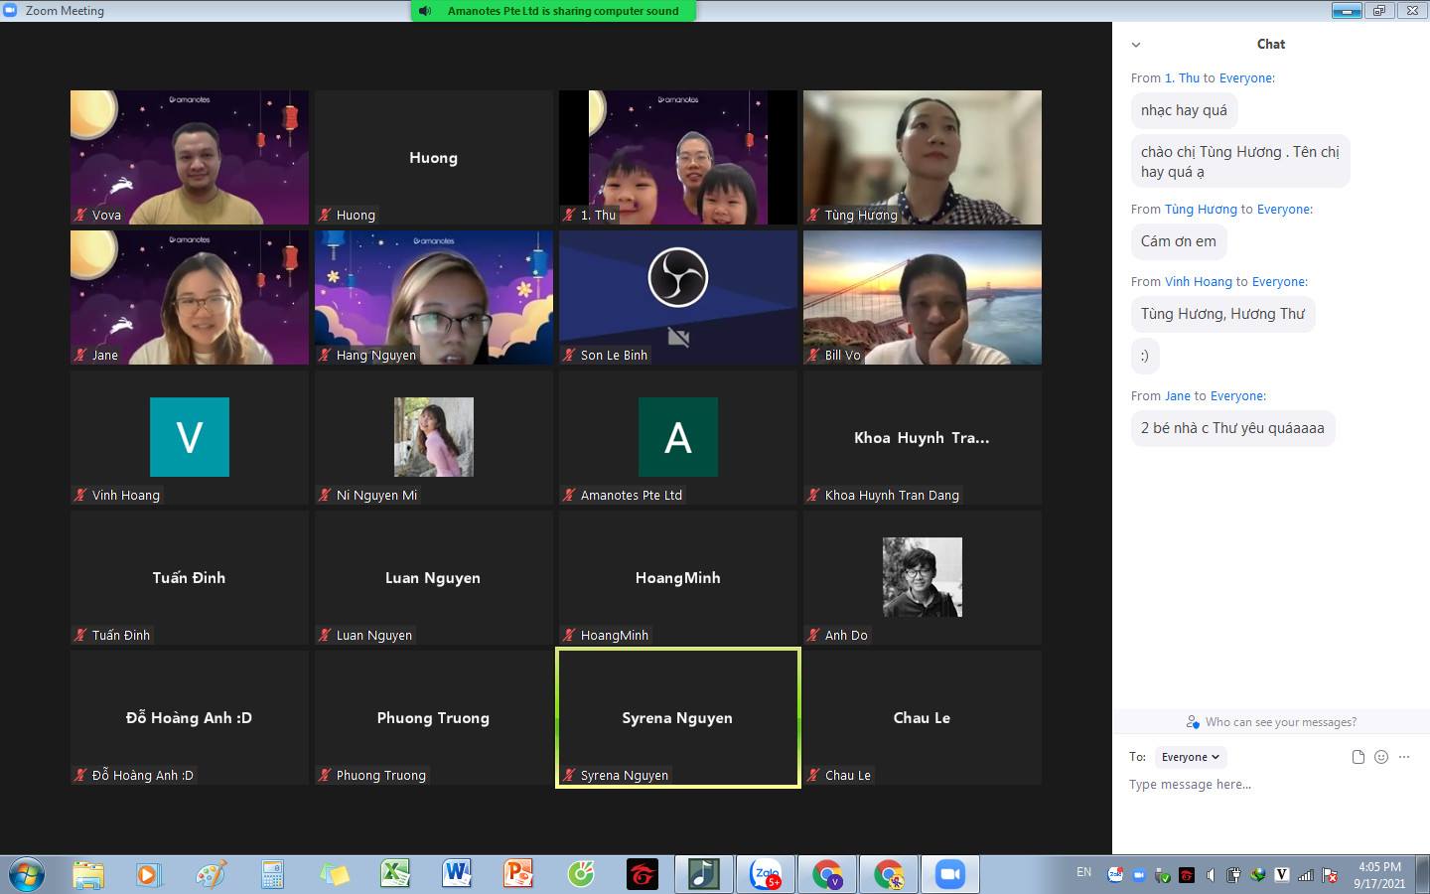
Task: Open the Zoom taskbar icon
Action: coord(950,874)
